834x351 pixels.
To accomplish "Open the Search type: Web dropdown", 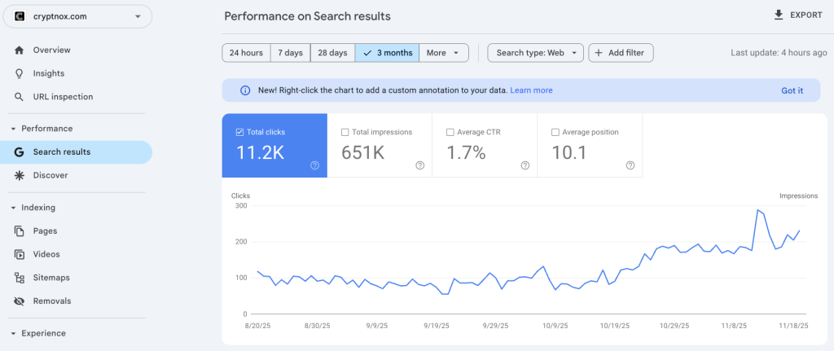I will point(535,53).
